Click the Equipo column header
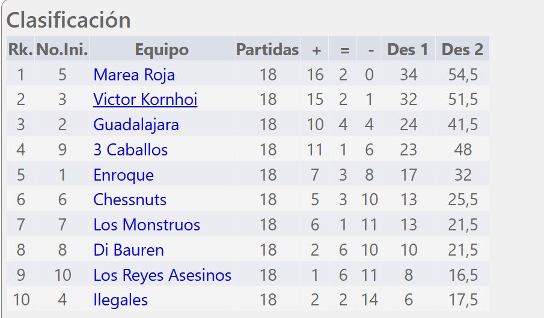The width and height of the screenshot is (544, 318). pyautogui.click(x=162, y=50)
